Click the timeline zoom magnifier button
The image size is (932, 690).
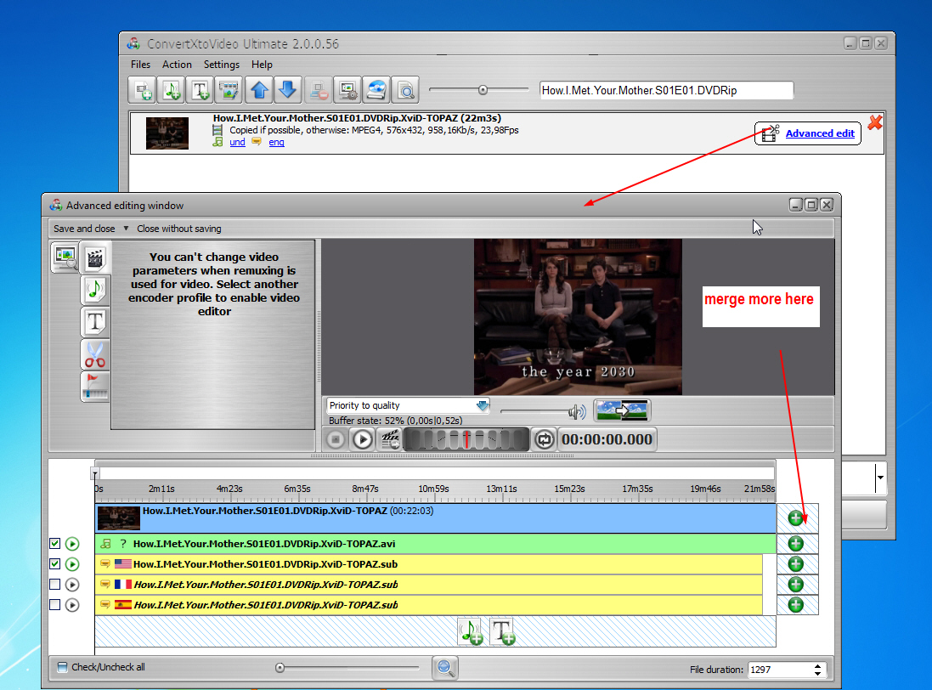444,667
